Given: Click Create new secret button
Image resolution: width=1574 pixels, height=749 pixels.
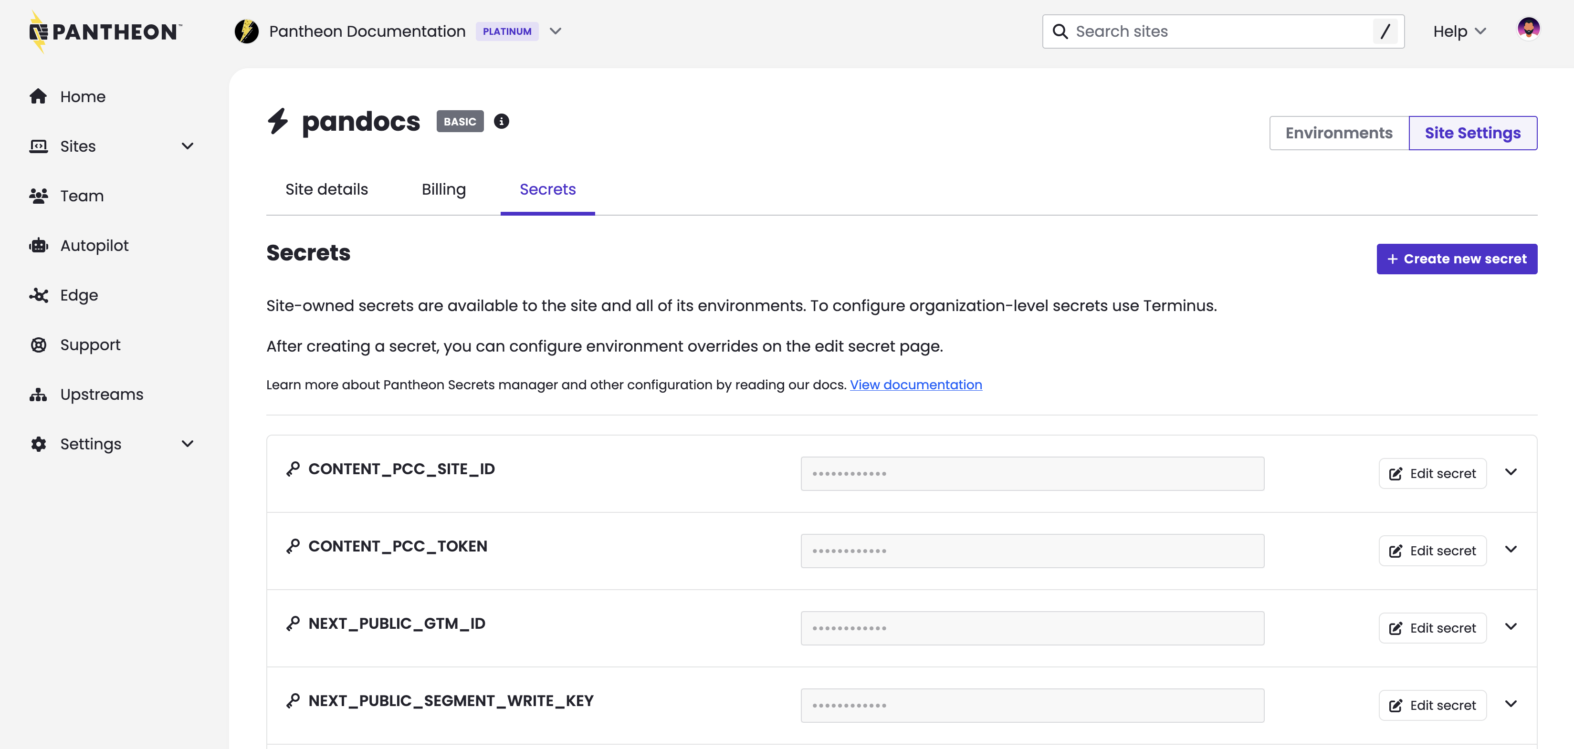Looking at the screenshot, I should coord(1456,259).
